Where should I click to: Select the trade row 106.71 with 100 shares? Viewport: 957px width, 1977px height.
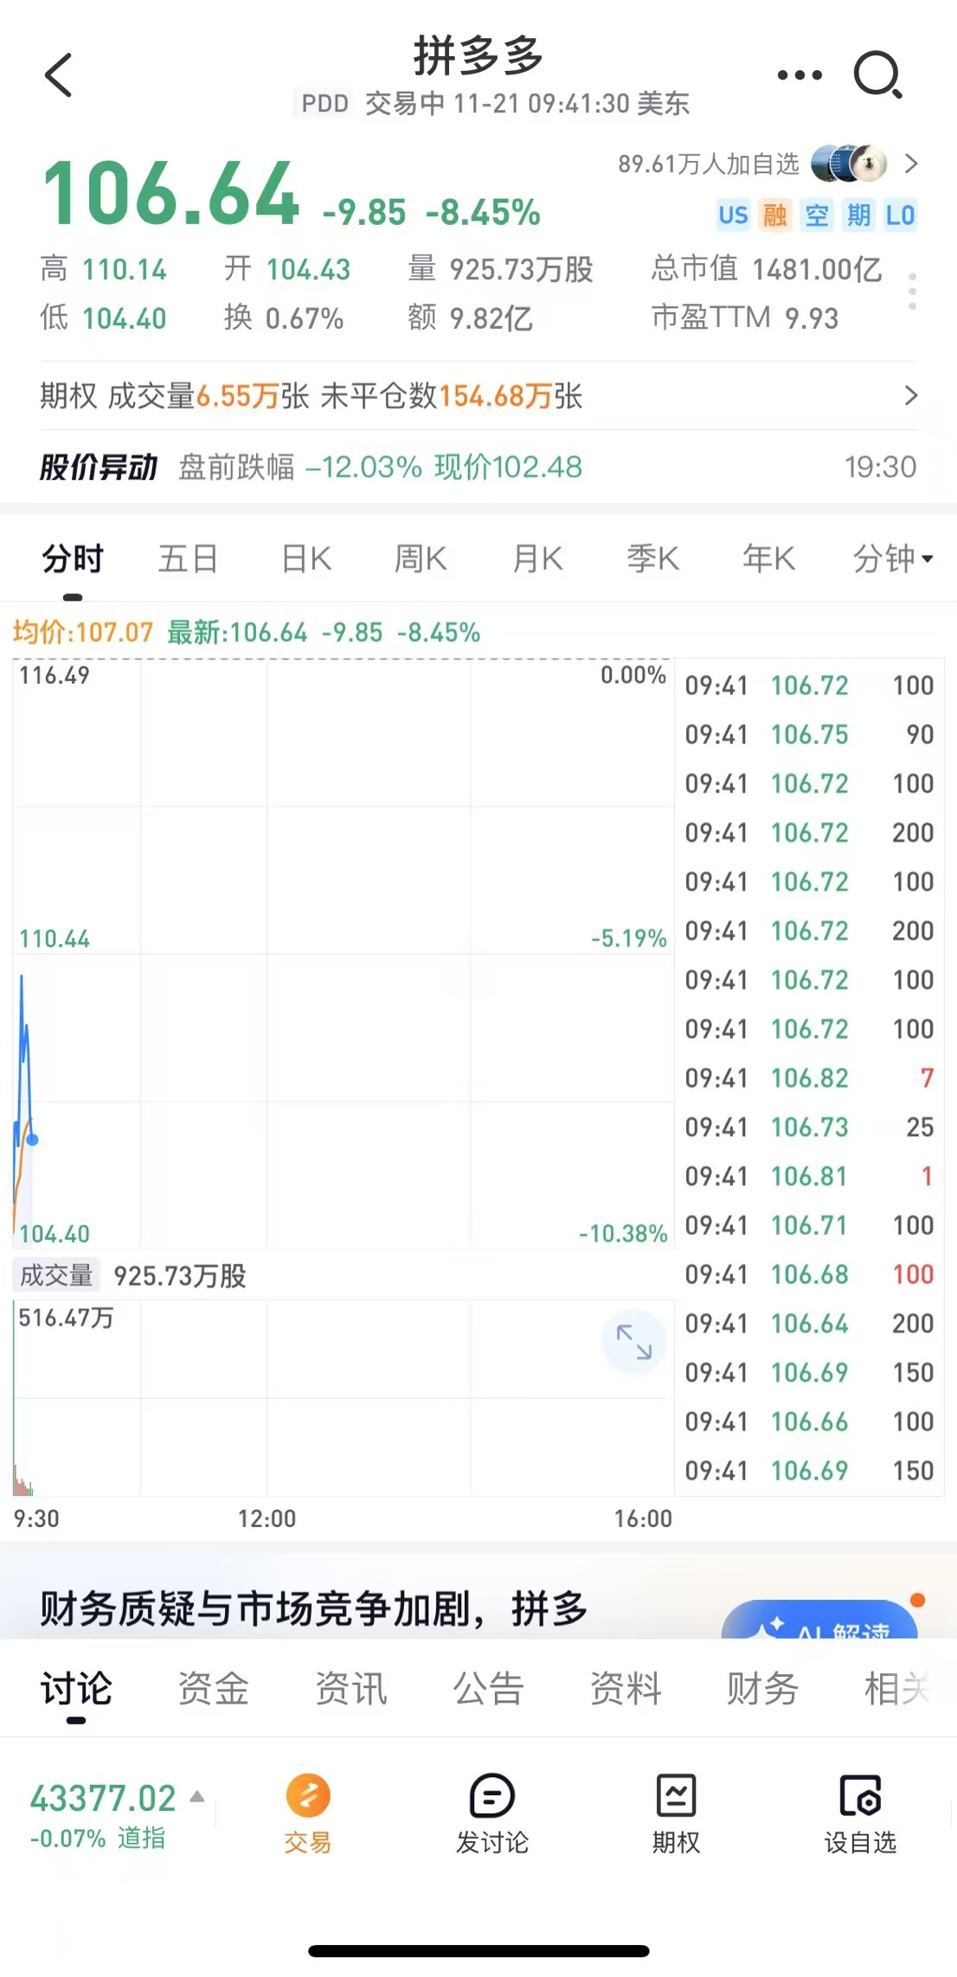coord(809,1225)
